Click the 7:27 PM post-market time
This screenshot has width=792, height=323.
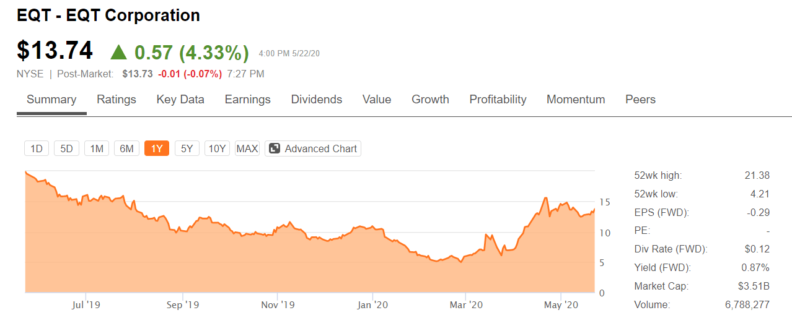pos(246,74)
